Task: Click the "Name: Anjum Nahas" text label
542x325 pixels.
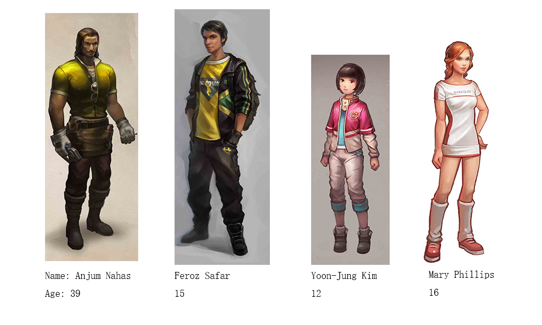Action: pyautogui.click(x=88, y=276)
